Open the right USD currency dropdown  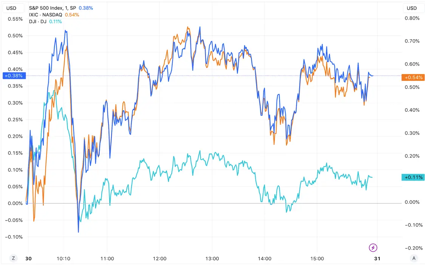(x=412, y=8)
